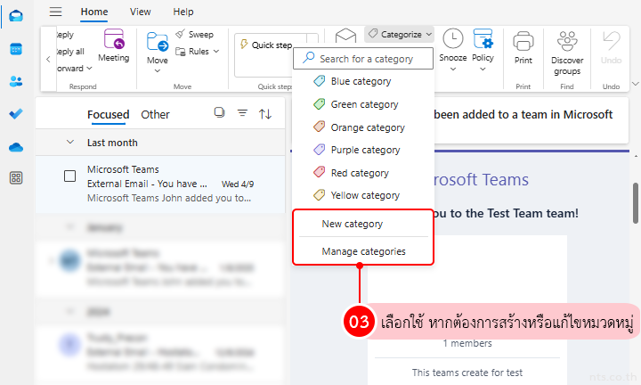
Task: Expand the Categorize dropdown
Action: click(399, 34)
